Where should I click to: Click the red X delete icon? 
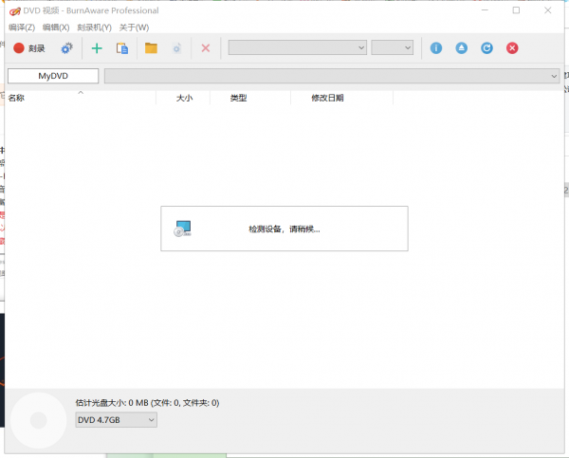206,48
